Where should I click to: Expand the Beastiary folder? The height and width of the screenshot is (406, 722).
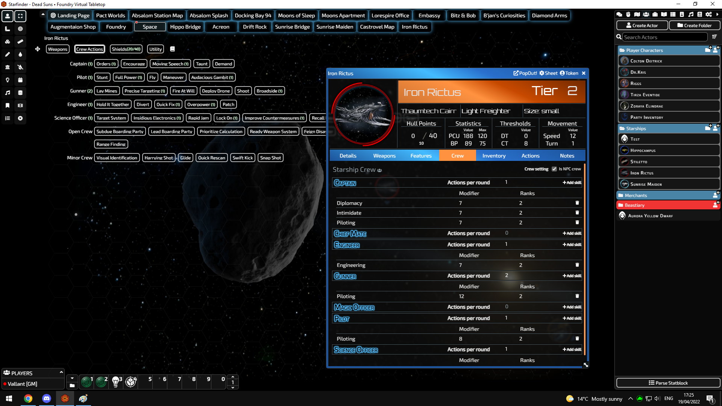click(635, 205)
